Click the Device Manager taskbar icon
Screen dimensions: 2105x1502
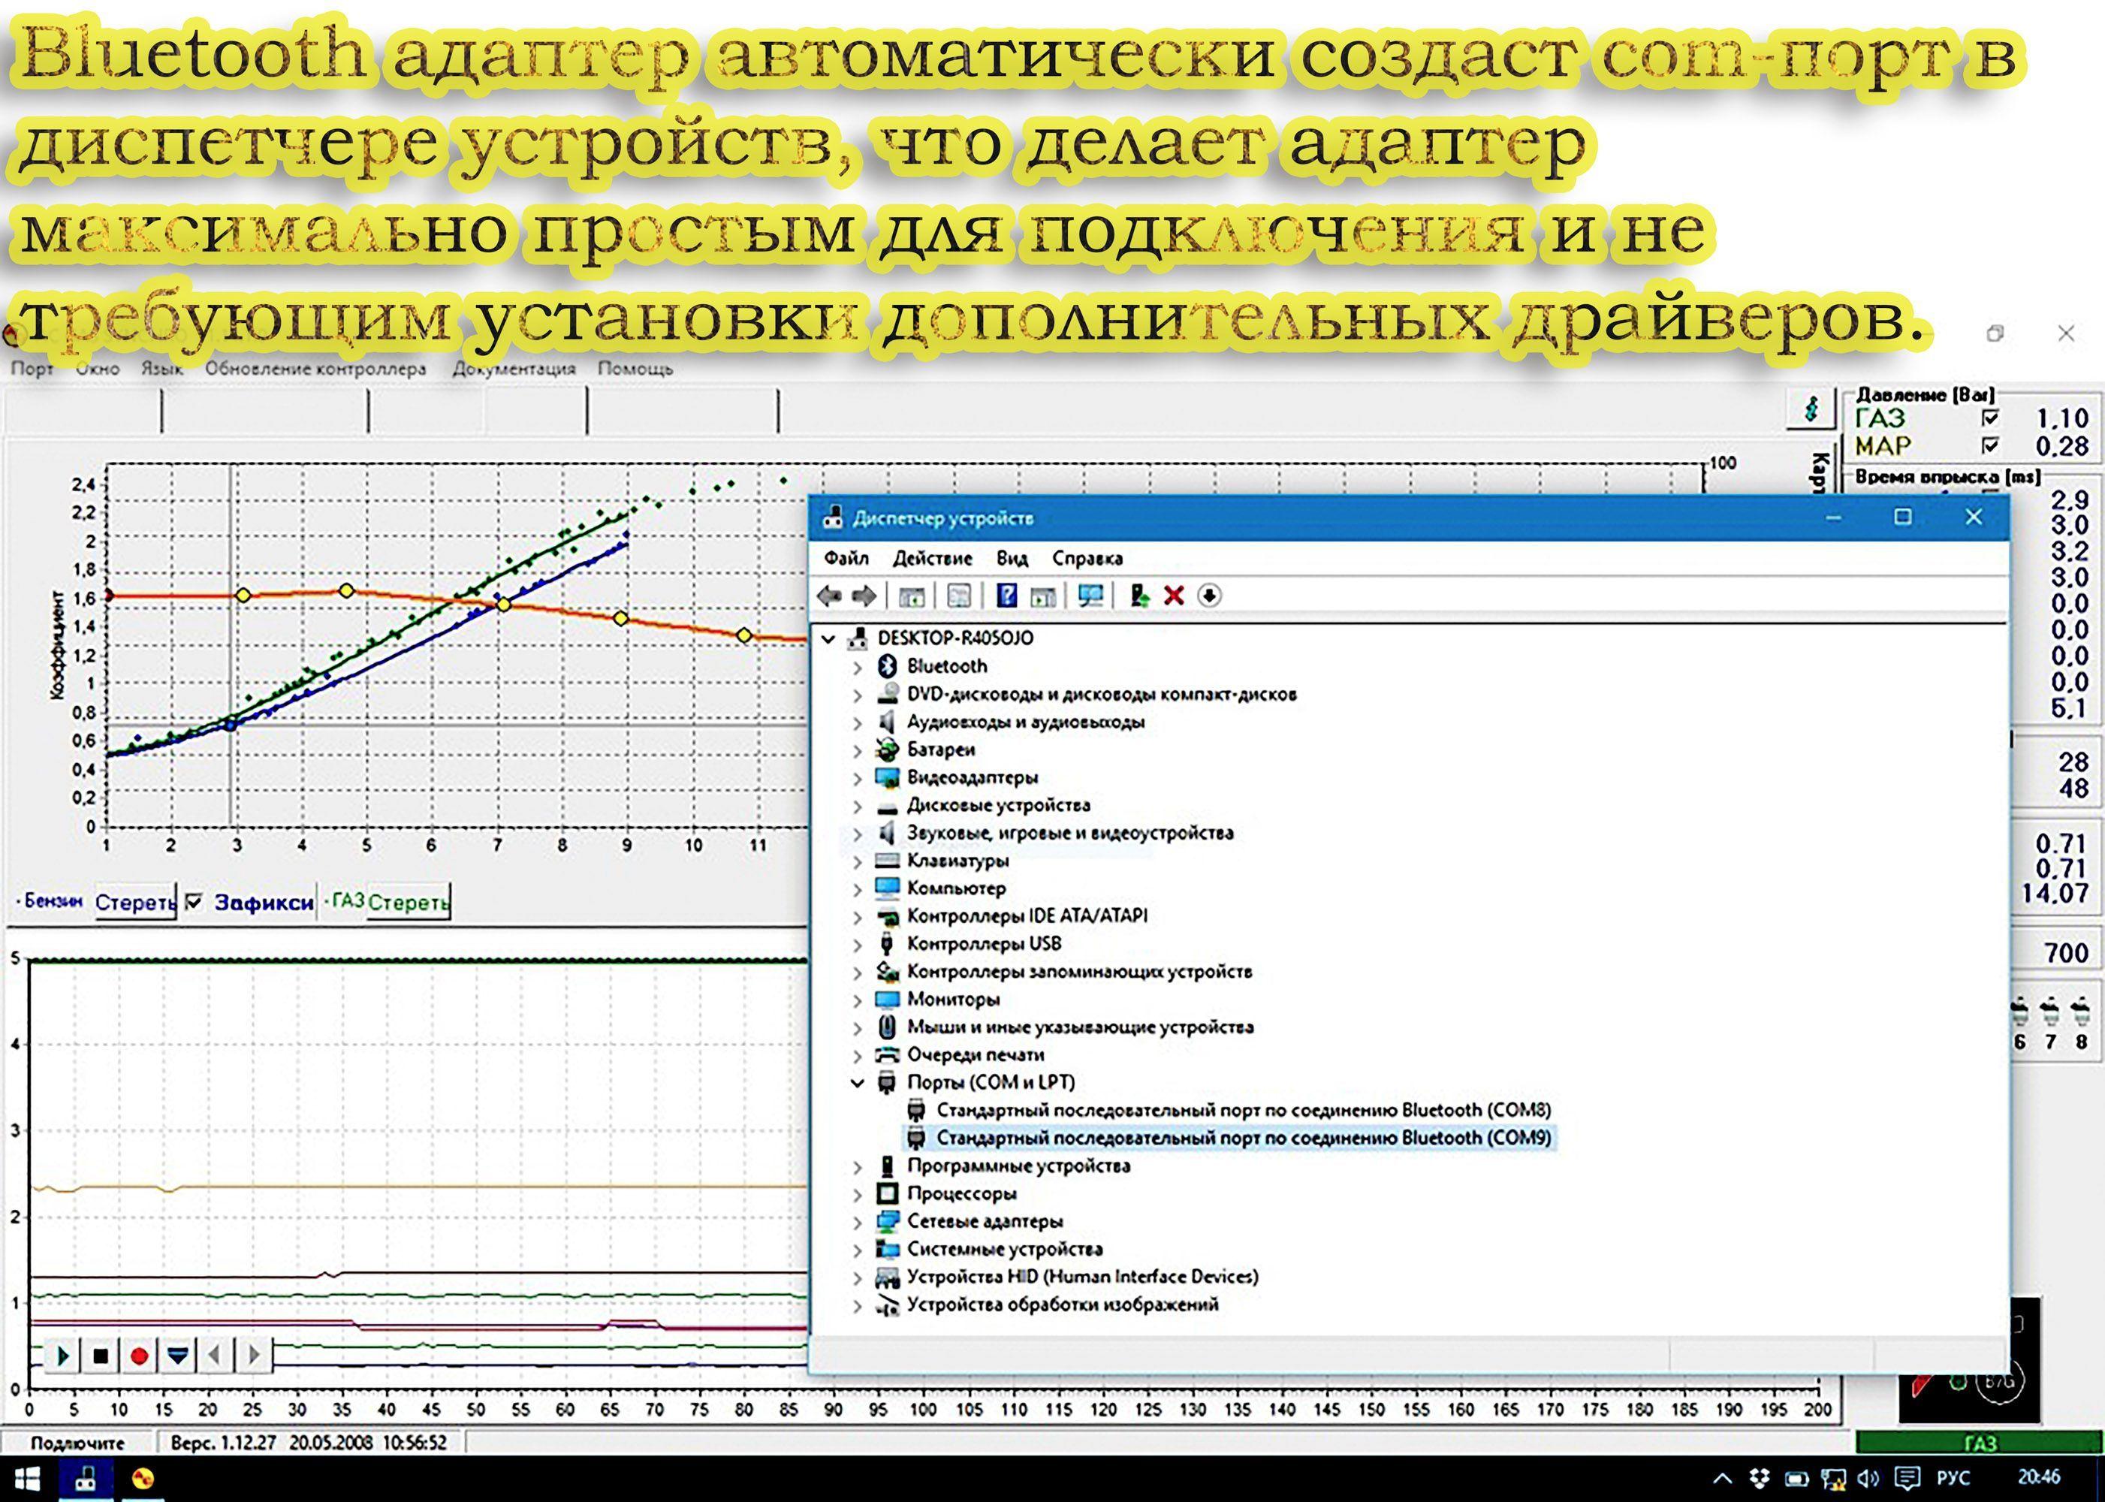click(86, 1479)
